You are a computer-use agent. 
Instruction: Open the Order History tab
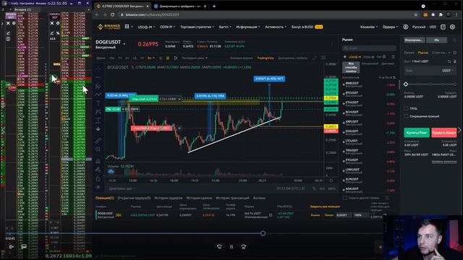[x=169, y=198]
